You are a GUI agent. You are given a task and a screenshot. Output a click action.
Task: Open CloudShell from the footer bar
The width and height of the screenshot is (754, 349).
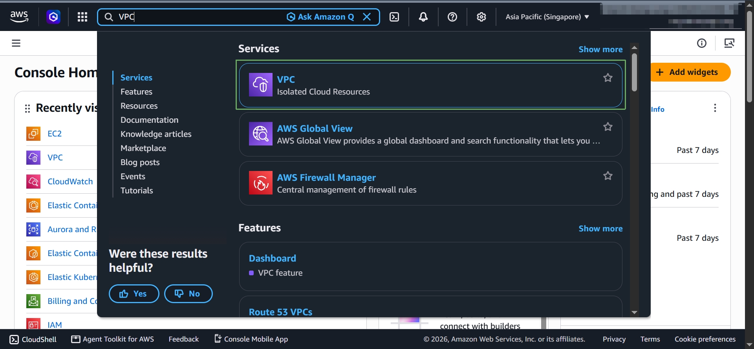pos(33,339)
